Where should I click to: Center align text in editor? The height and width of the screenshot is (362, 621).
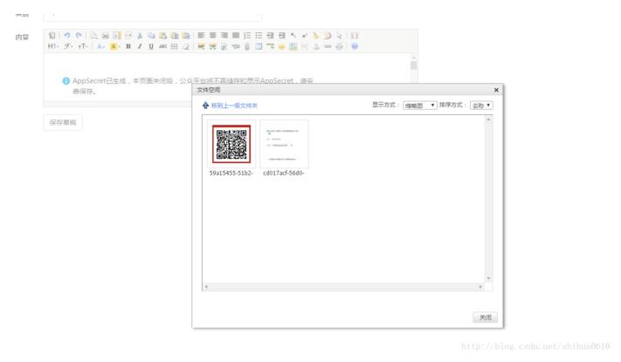click(212, 36)
